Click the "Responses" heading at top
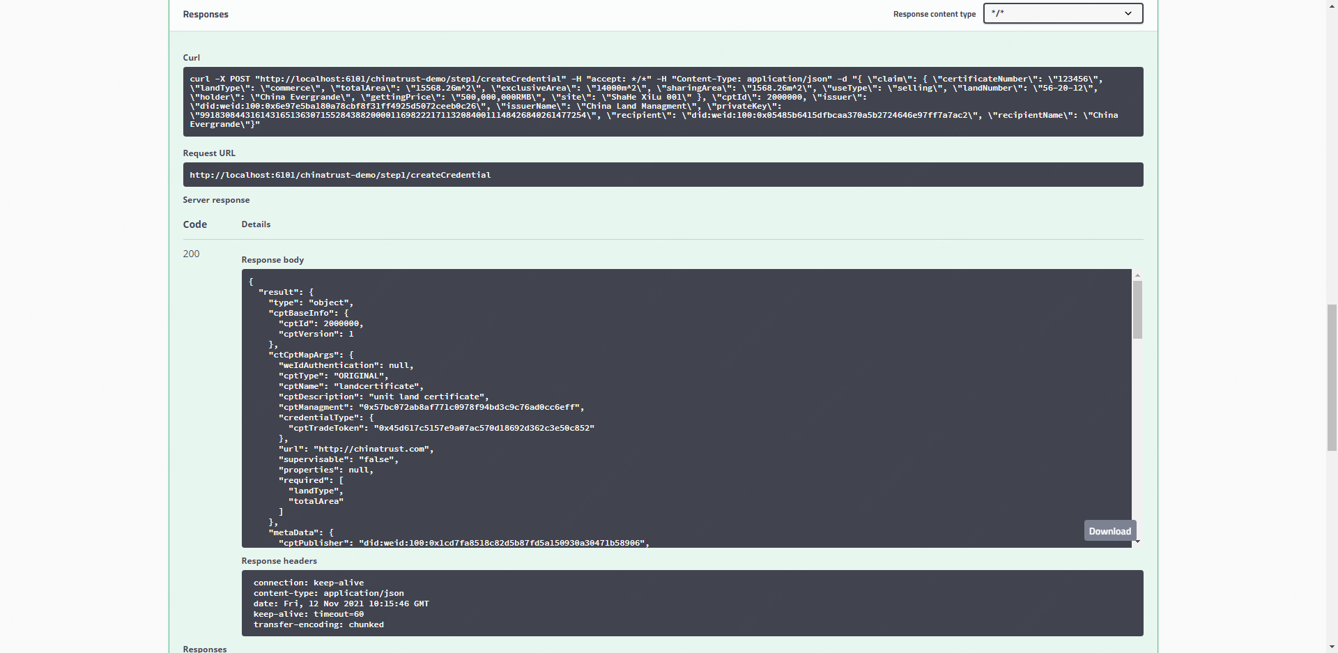Screen dimensions: 1338x653 click(x=206, y=15)
